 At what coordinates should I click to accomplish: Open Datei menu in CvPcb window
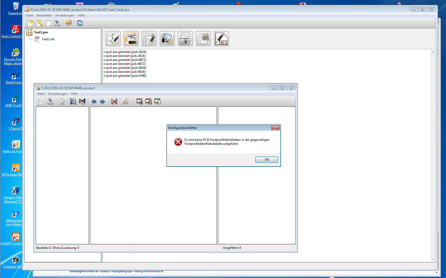click(x=41, y=94)
